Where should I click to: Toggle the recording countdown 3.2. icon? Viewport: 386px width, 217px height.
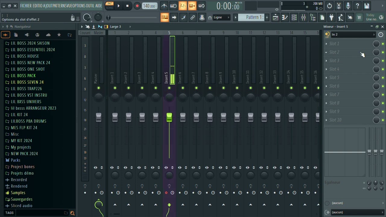pos(183,6)
